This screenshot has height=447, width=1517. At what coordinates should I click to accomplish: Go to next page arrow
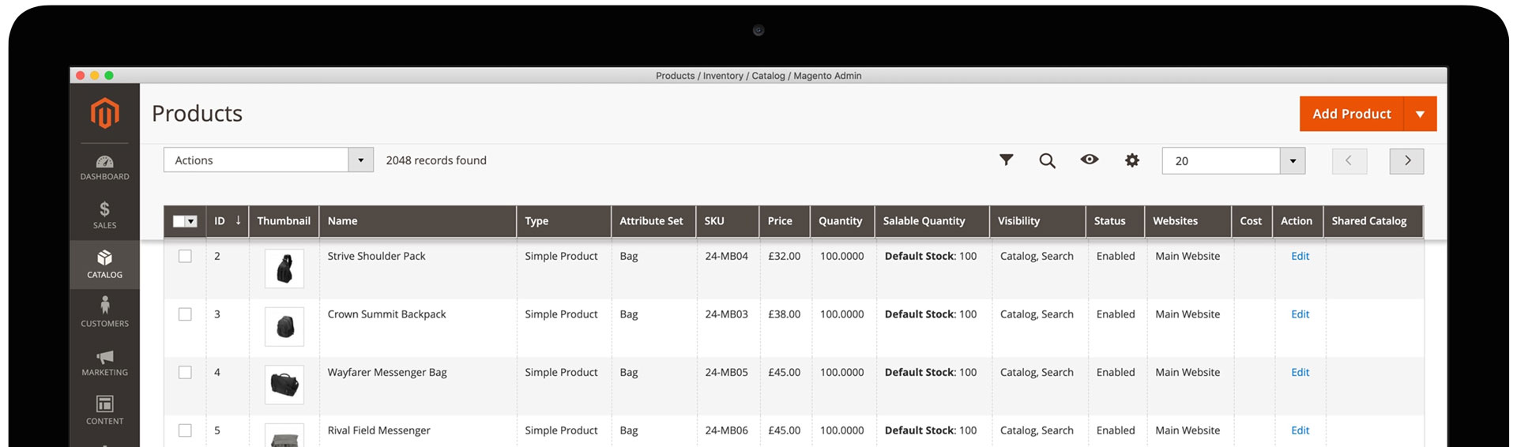(1406, 161)
